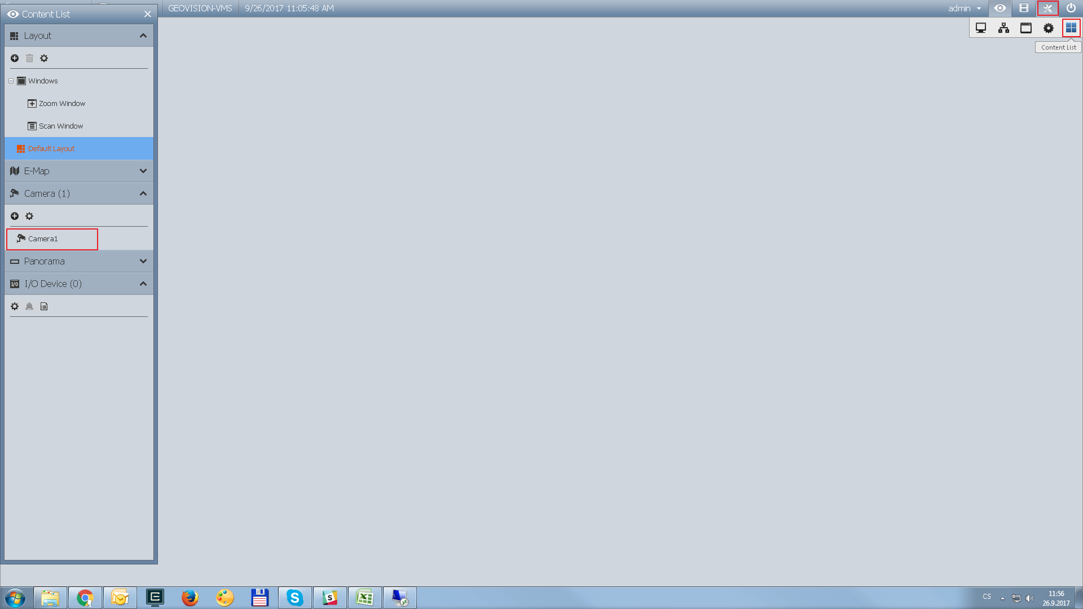
Task: Click the add layout plus icon
Action: tap(15, 58)
